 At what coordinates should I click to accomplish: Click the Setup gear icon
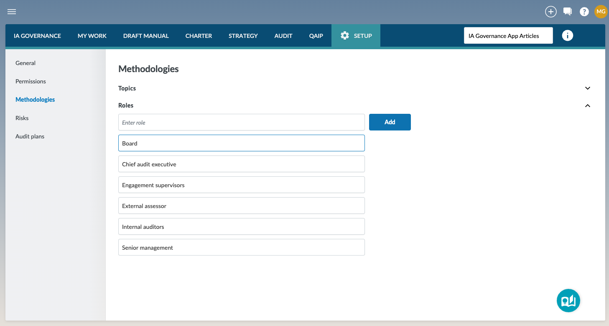coord(345,36)
